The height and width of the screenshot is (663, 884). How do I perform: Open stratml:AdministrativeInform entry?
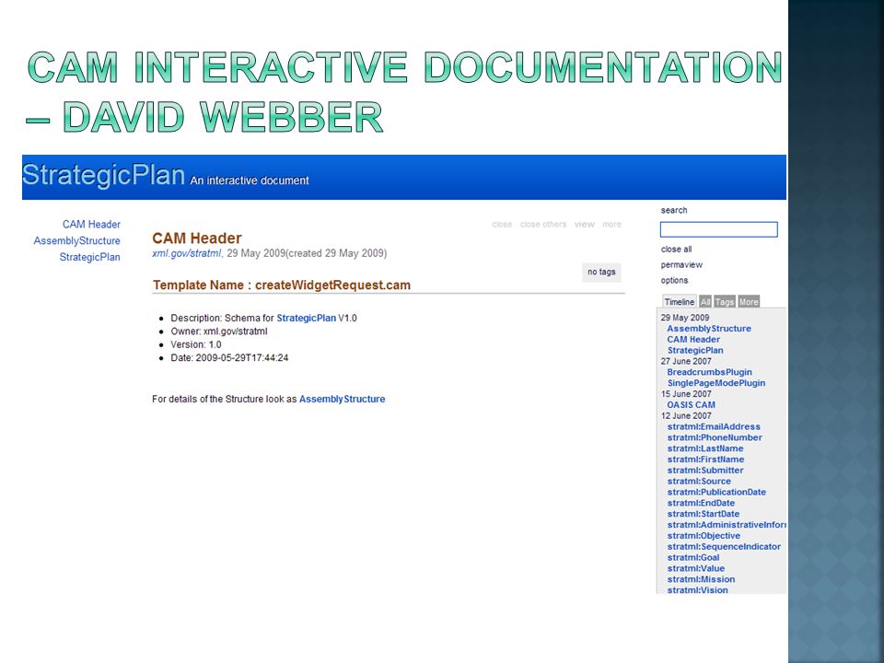727,525
